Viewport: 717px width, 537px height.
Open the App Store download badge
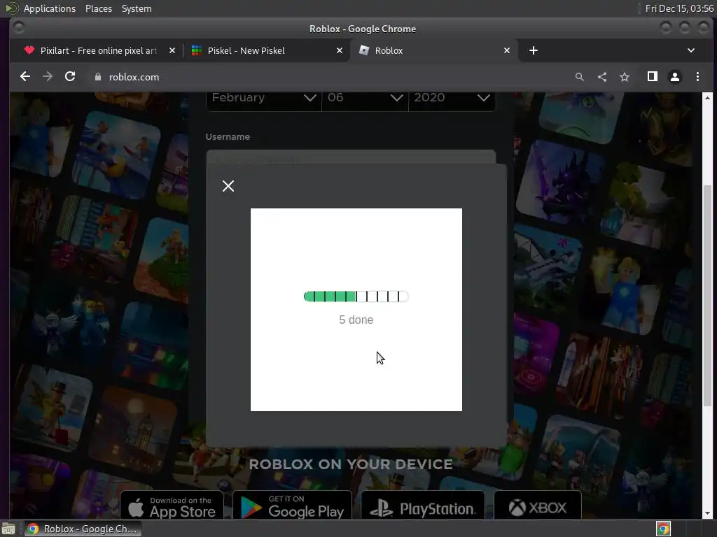click(x=172, y=506)
